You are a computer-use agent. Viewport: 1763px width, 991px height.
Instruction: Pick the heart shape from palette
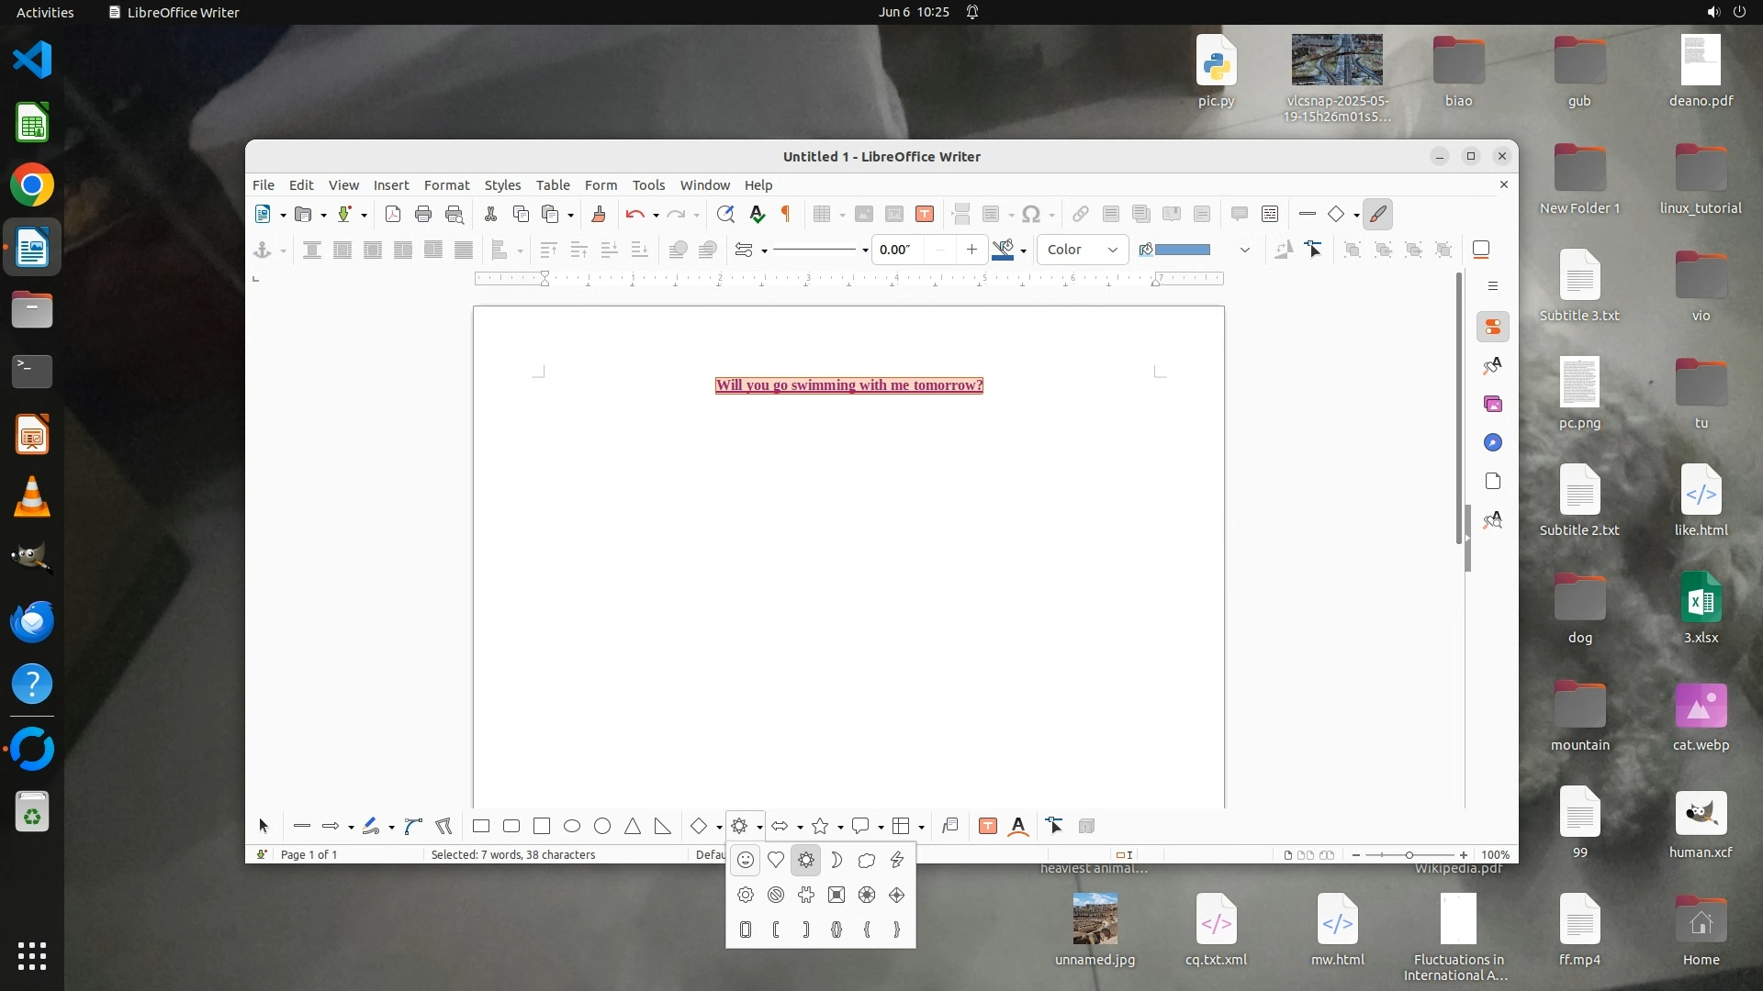pyautogui.click(x=776, y=861)
